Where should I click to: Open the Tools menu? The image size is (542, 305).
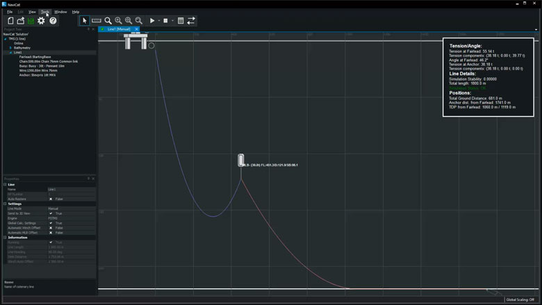click(45, 12)
